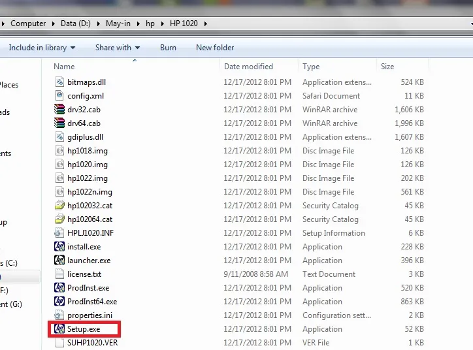Select the license.txt text file icon
The image size is (473, 350).
coord(59,274)
